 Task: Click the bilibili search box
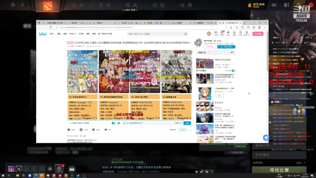pos(156,34)
